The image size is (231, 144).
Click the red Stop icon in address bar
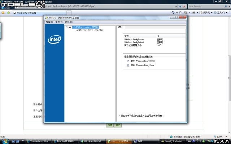tap(184, 6)
